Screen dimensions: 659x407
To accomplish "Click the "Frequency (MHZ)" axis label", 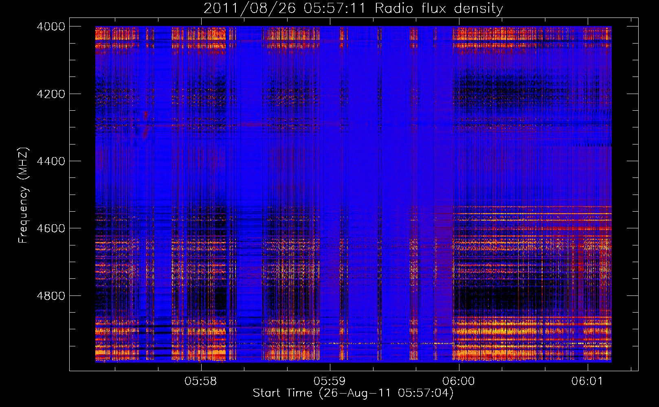I will [24, 196].
